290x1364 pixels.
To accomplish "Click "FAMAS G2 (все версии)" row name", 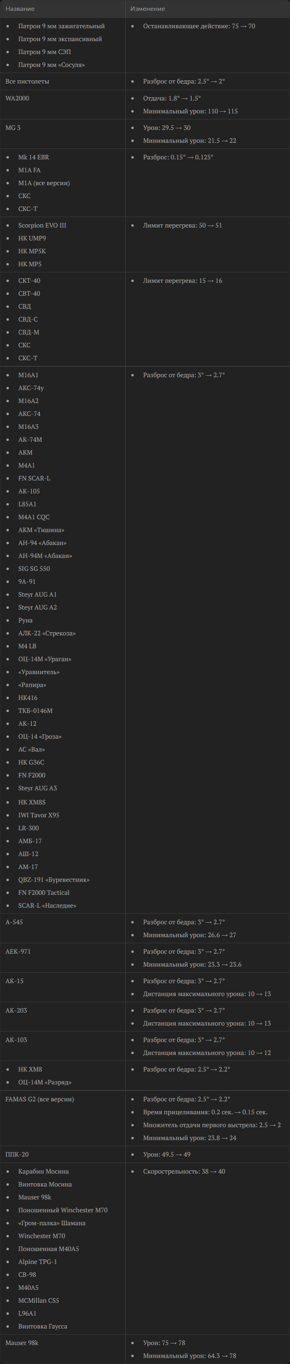I will pos(39,1099).
